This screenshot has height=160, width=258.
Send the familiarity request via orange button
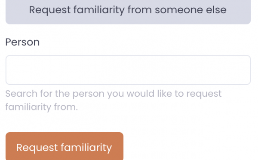pos(64,146)
